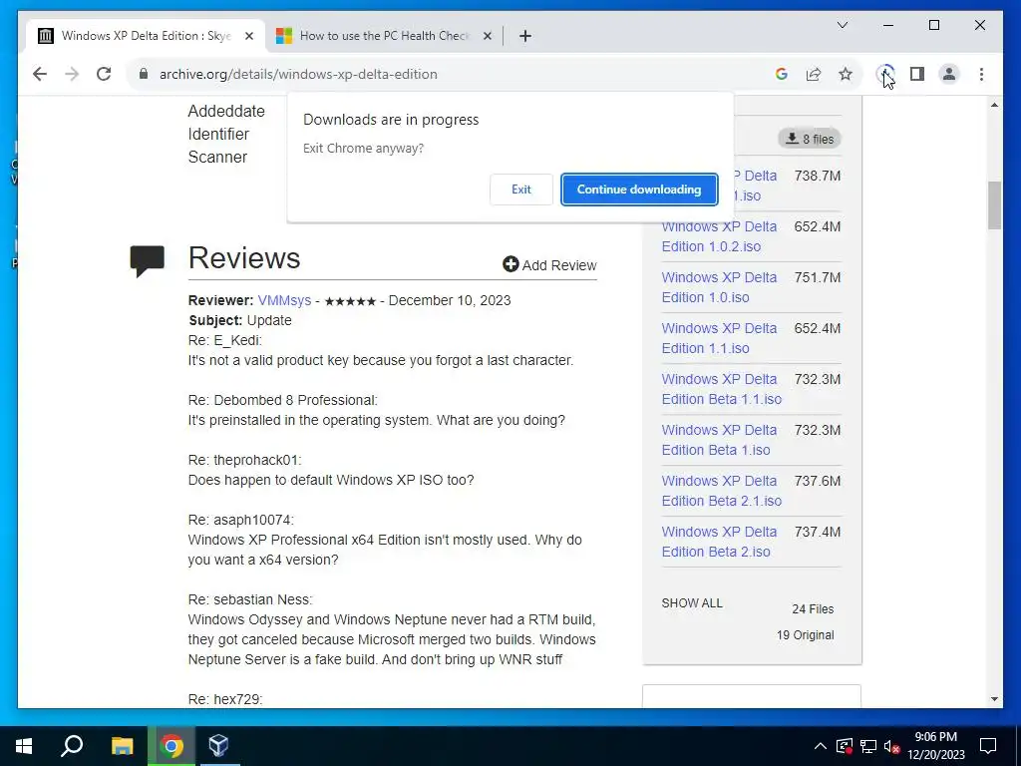This screenshot has height=766, width=1021.
Task: Download Windows XP Delta Edition Beta 2.iso
Action: (x=719, y=542)
